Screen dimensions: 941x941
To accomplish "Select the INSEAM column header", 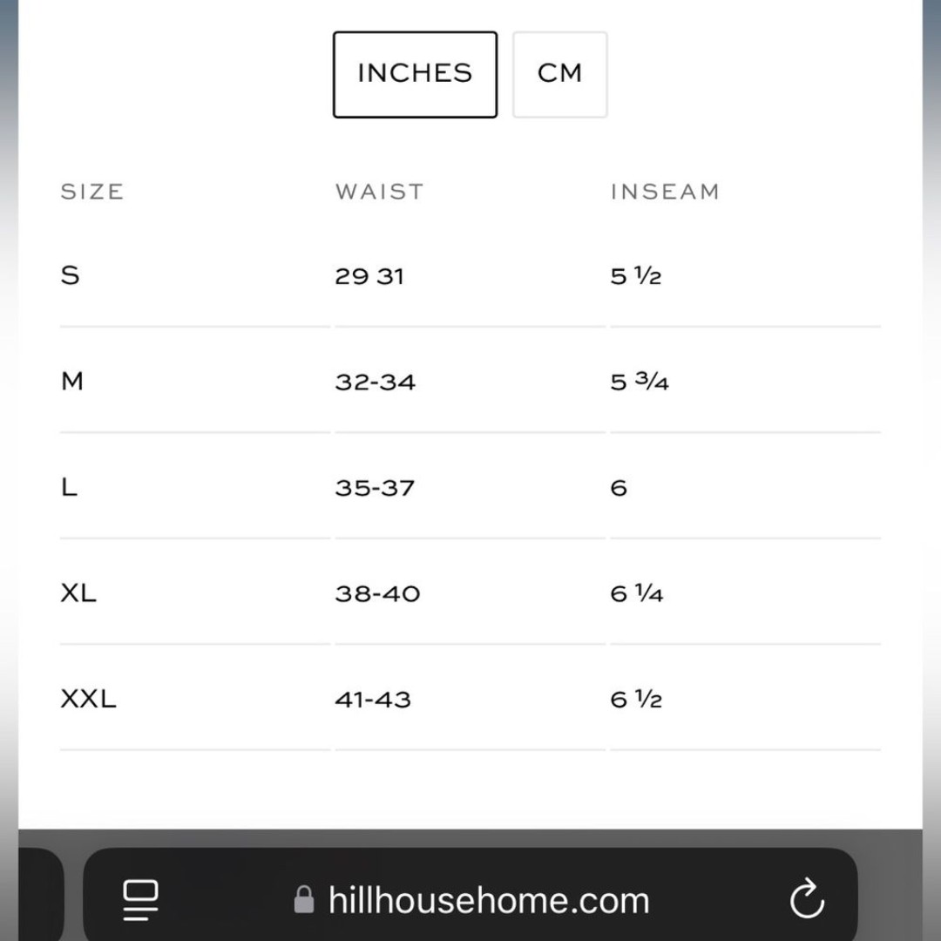I will pyautogui.click(x=665, y=192).
